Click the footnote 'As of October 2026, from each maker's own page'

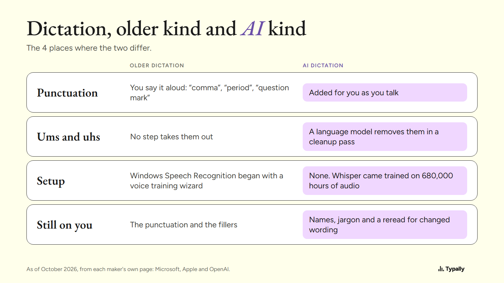pos(90,269)
